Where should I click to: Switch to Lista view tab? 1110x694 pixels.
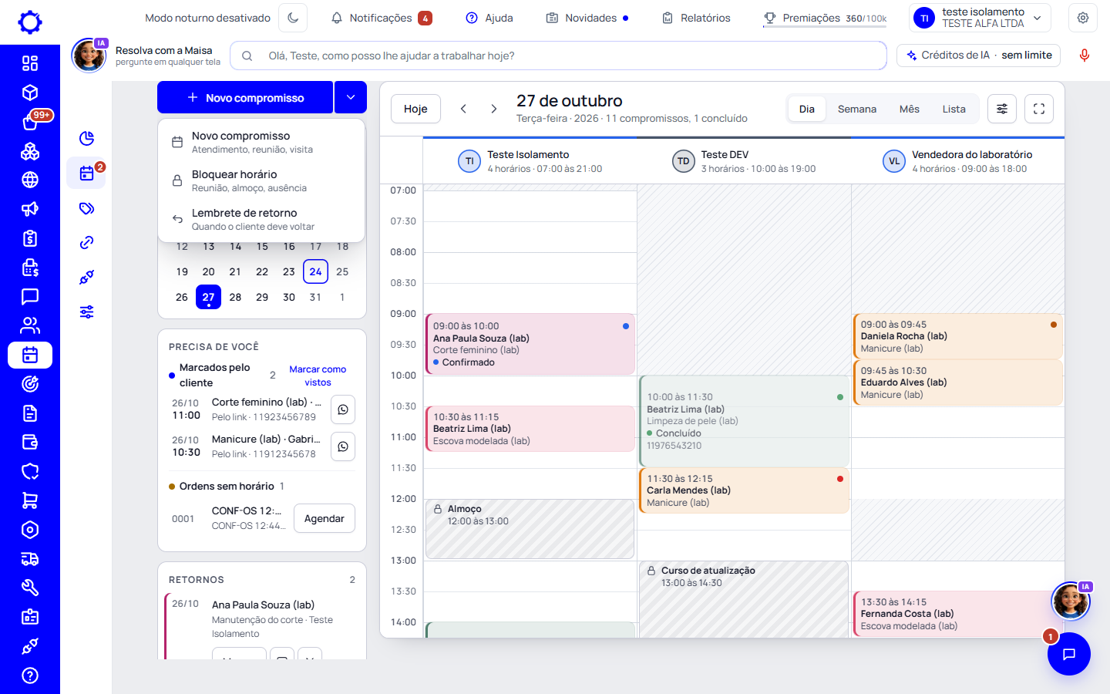point(954,109)
